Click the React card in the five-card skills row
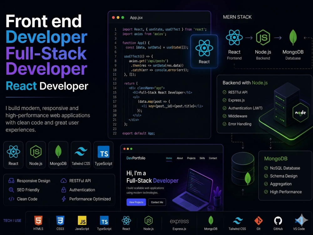 [x=13, y=155]
